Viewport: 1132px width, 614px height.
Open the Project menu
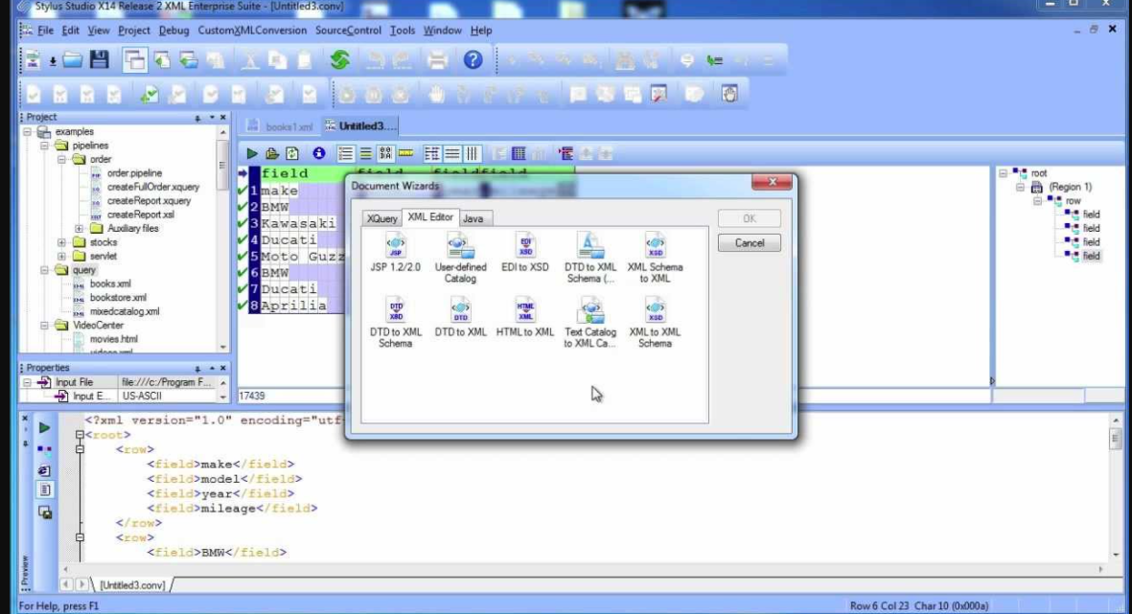pyautogui.click(x=133, y=31)
